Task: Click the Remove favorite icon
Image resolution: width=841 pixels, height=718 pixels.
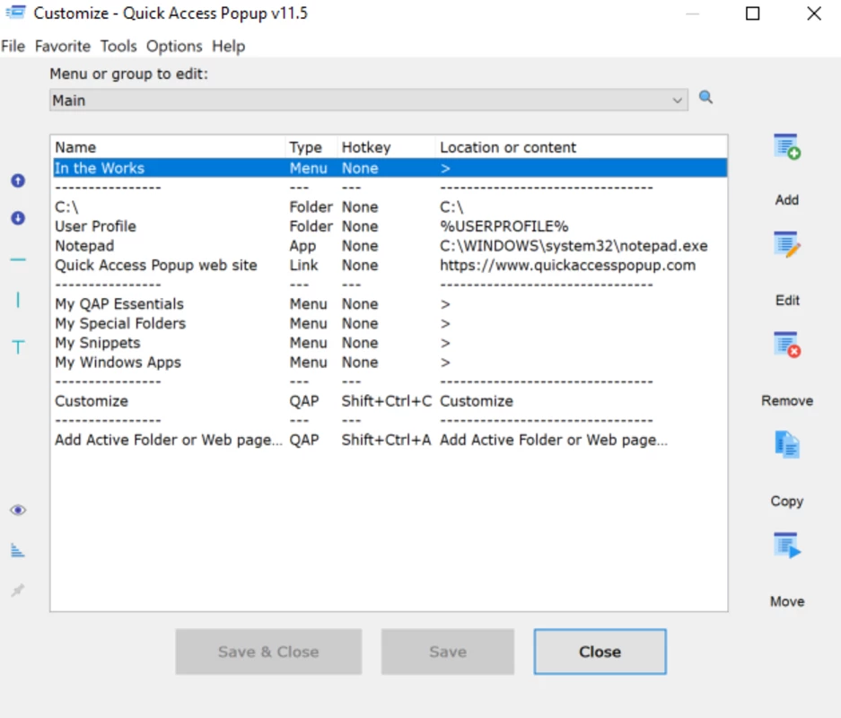Action: (x=787, y=345)
